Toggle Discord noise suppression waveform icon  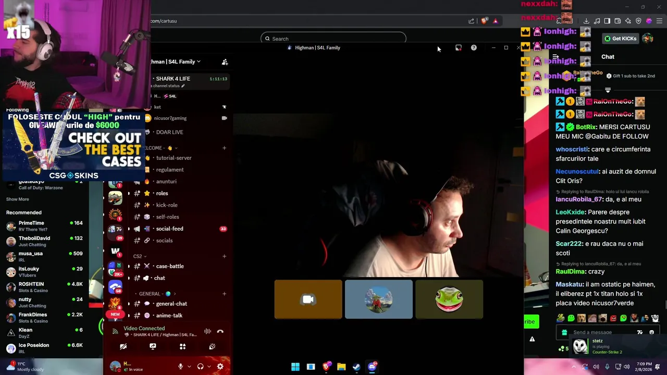click(207, 331)
